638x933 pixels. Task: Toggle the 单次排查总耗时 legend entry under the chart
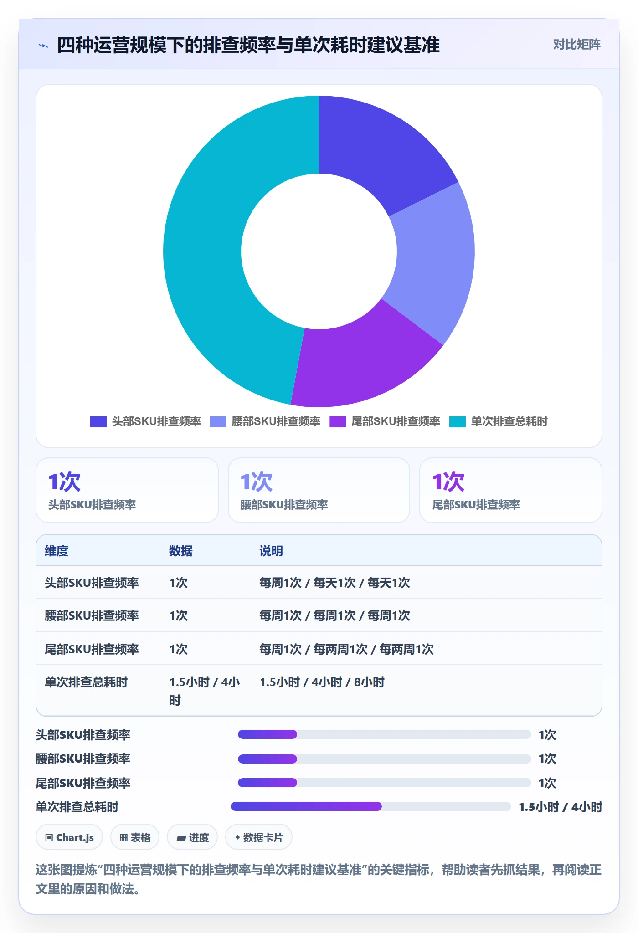coord(499,421)
